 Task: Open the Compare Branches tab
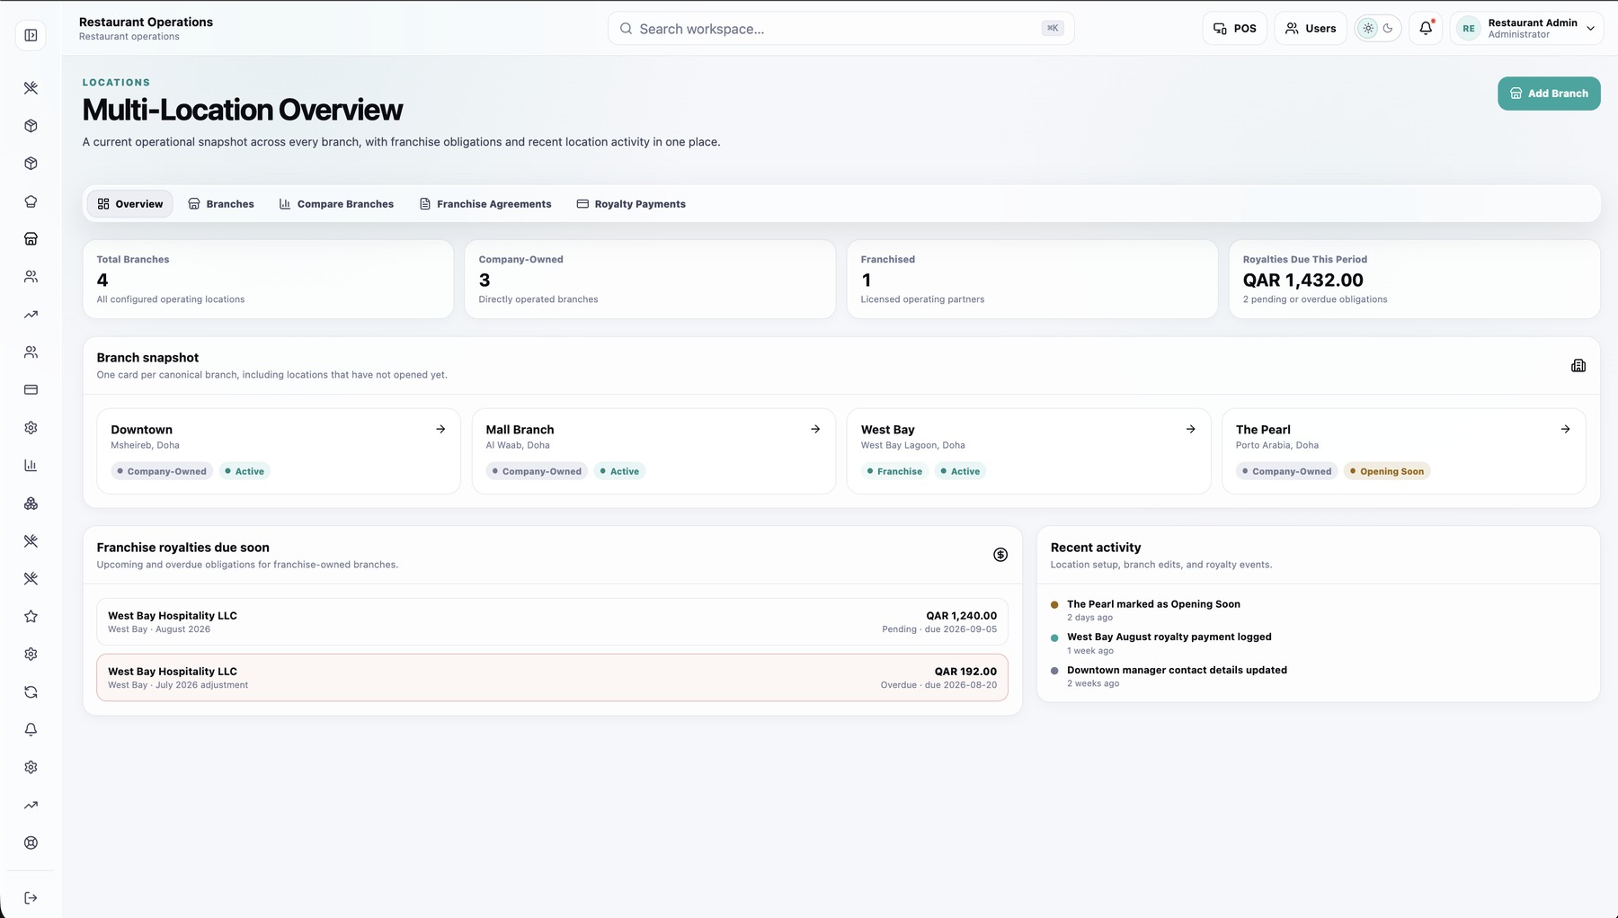pos(336,204)
